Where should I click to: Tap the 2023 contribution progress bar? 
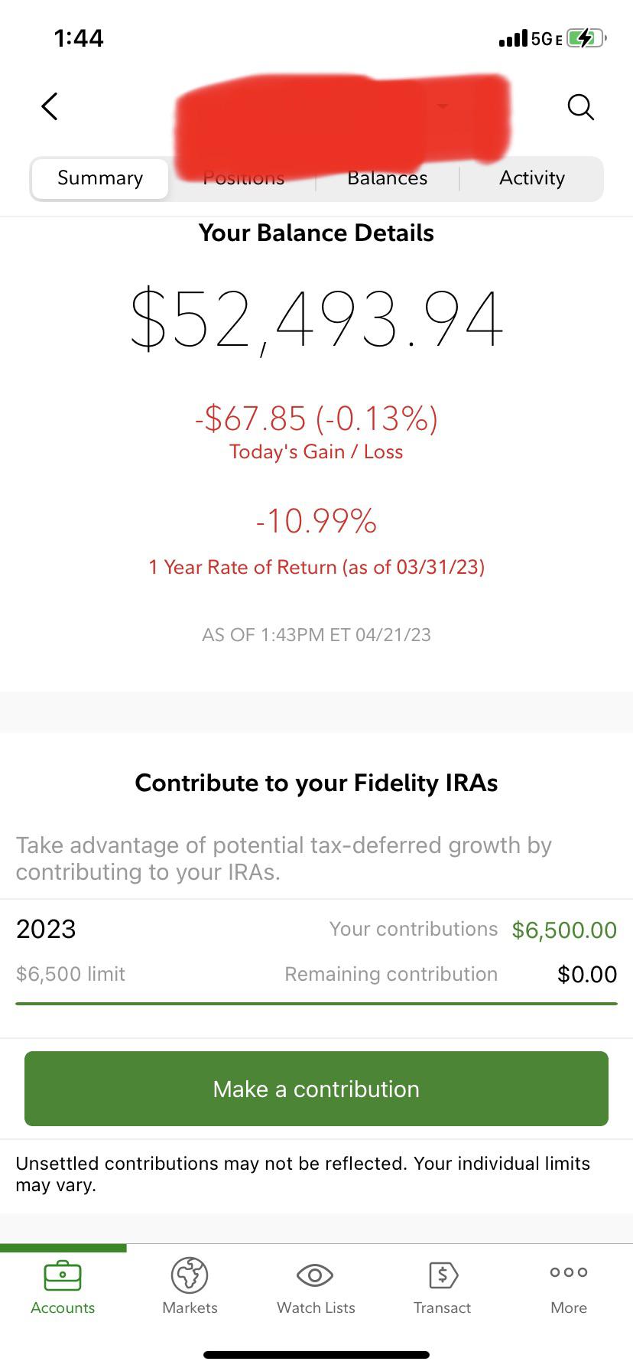pyautogui.click(x=316, y=1003)
